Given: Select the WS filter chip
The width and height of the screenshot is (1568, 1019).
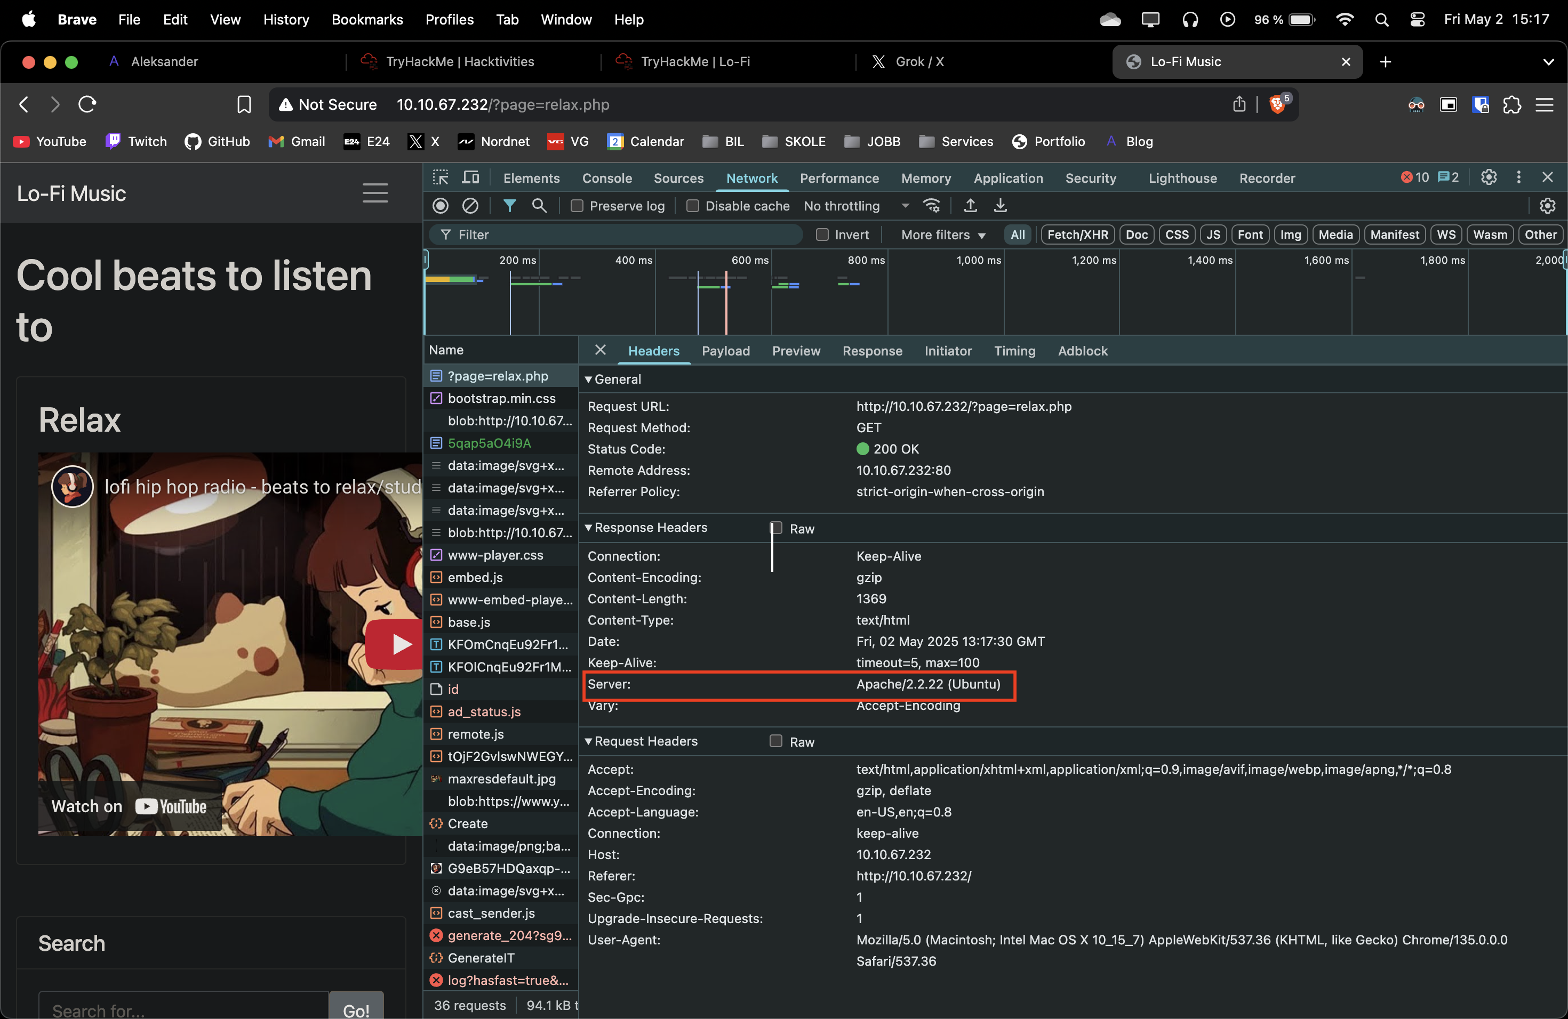Looking at the screenshot, I should 1446,234.
